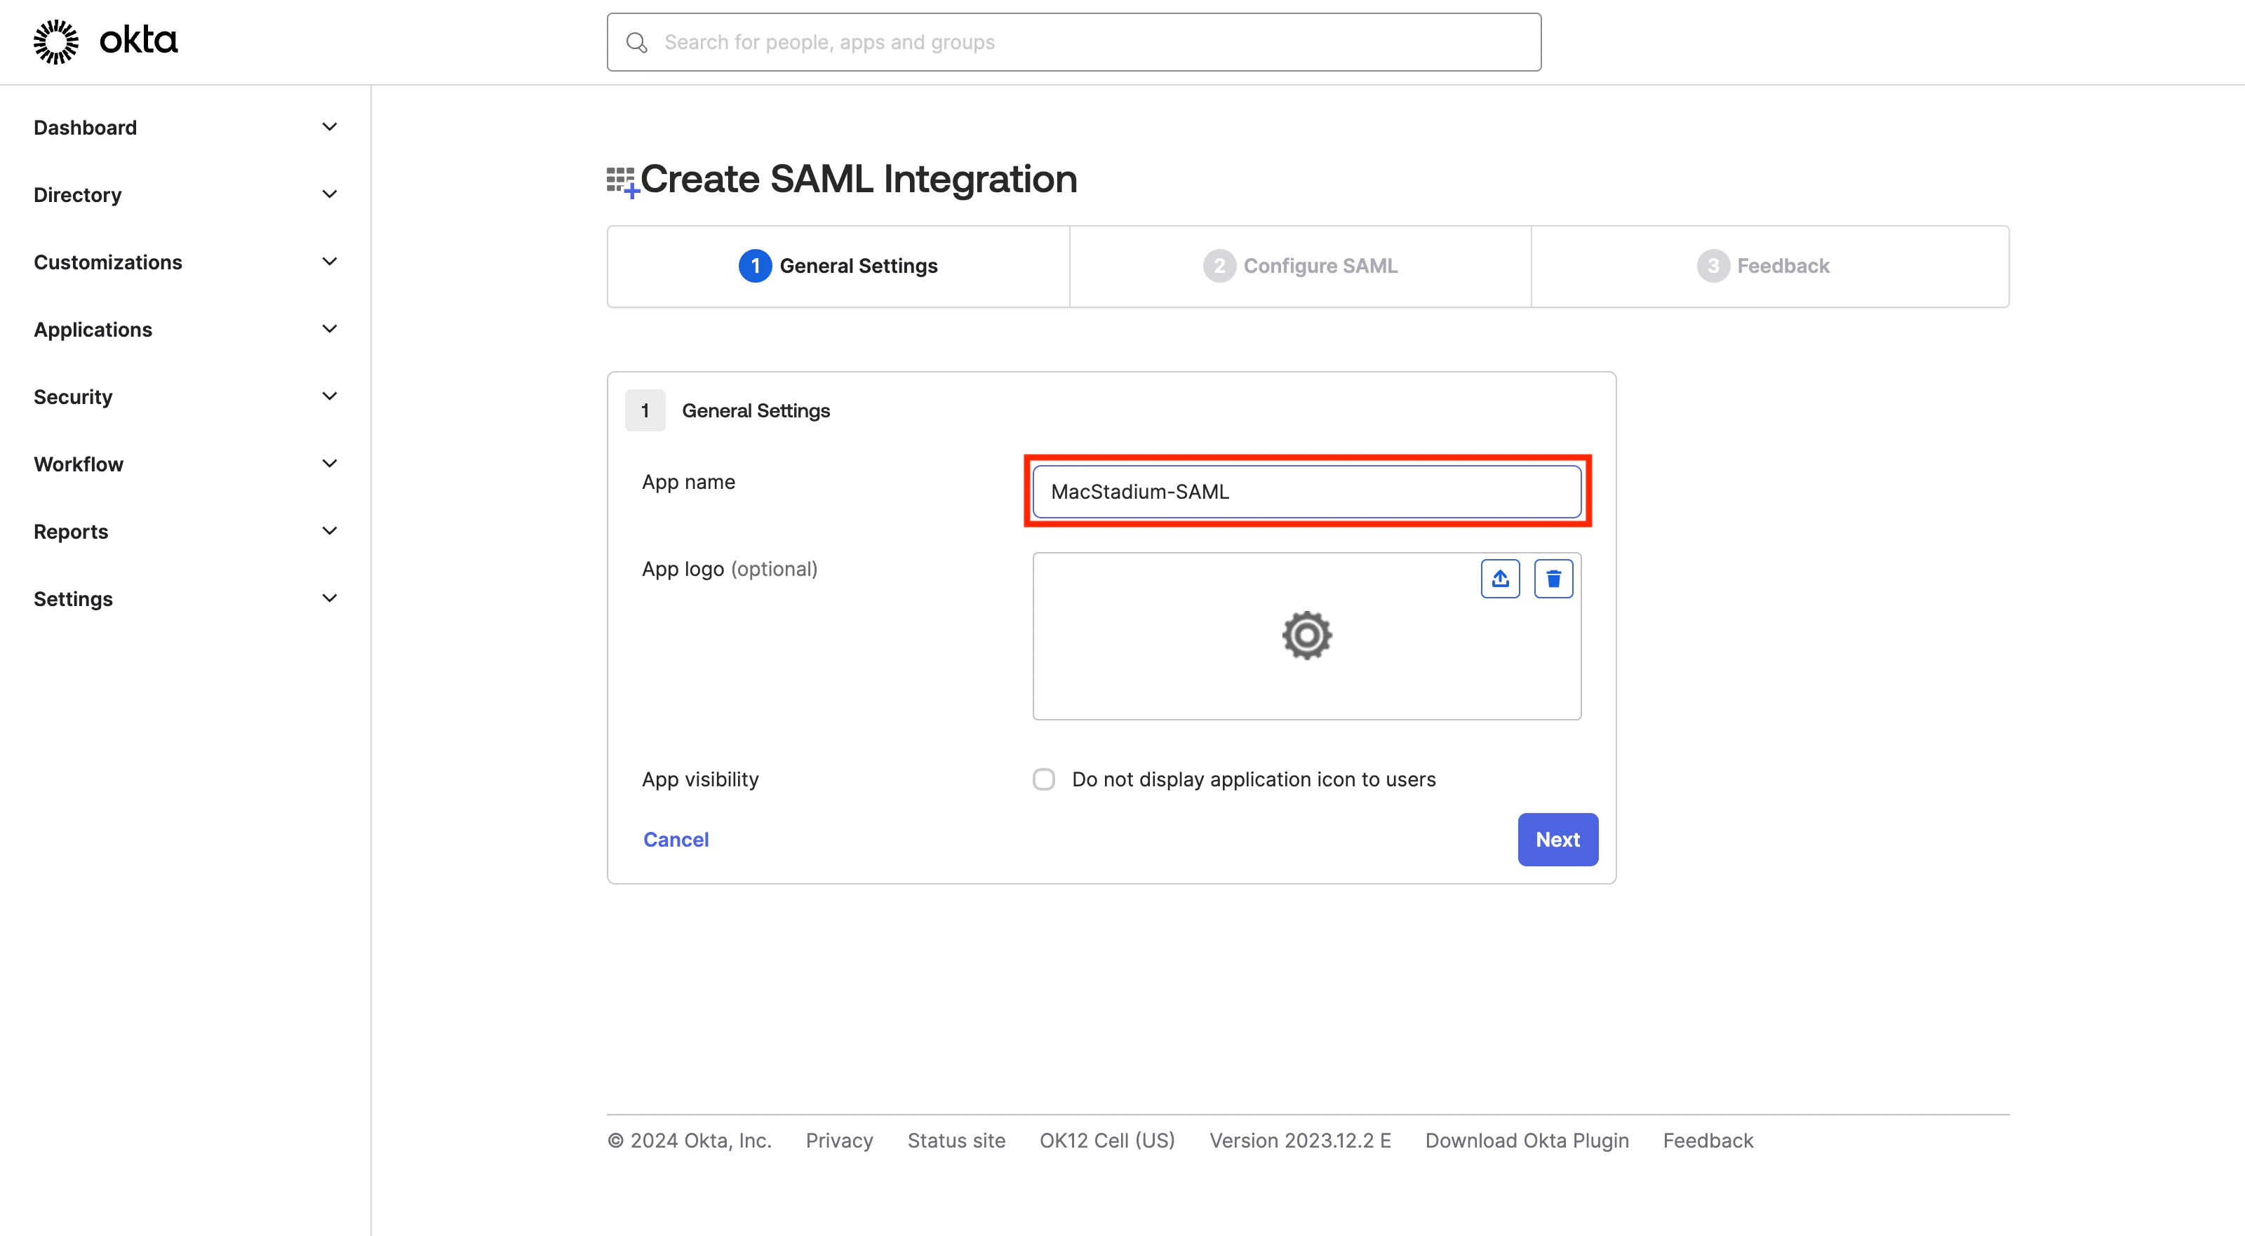
Task: Expand the Applications menu chevron
Action: (x=330, y=330)
